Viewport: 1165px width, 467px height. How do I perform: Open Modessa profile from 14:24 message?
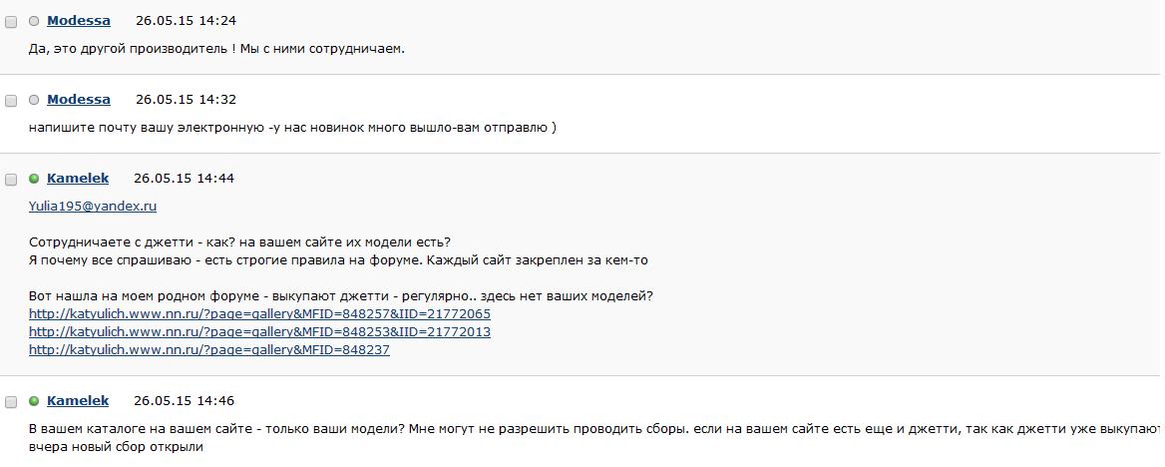click(x=79, y=21)
